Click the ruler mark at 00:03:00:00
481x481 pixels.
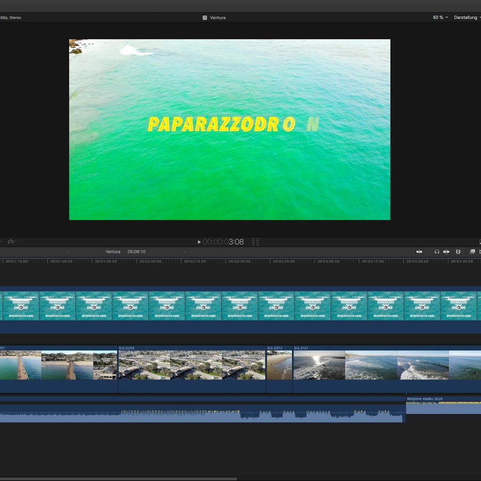pos(328,261)
